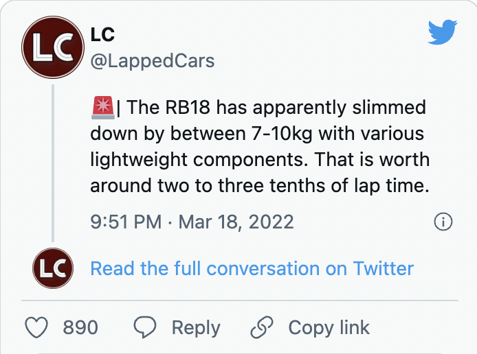Viewport: 477px width, 354px height.
Task: Like the tweet with the heart icon
Action: (x=36, y=327)
